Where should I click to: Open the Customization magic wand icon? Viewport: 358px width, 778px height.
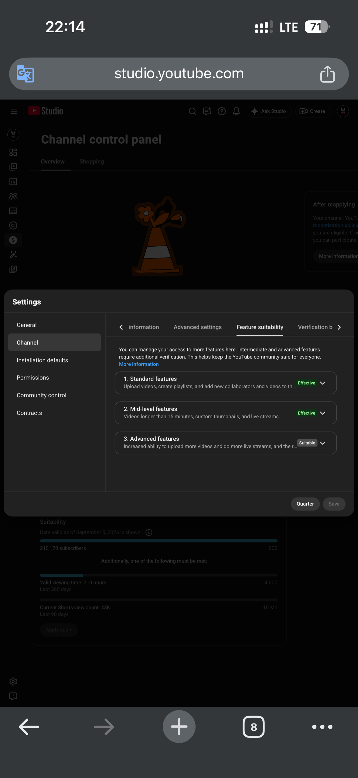click(x=13, y=254)
